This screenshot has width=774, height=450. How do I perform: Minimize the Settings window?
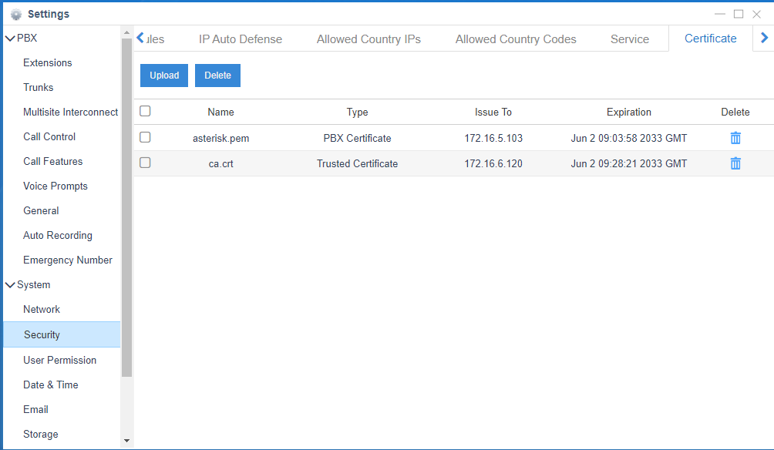tap(720, 14)
